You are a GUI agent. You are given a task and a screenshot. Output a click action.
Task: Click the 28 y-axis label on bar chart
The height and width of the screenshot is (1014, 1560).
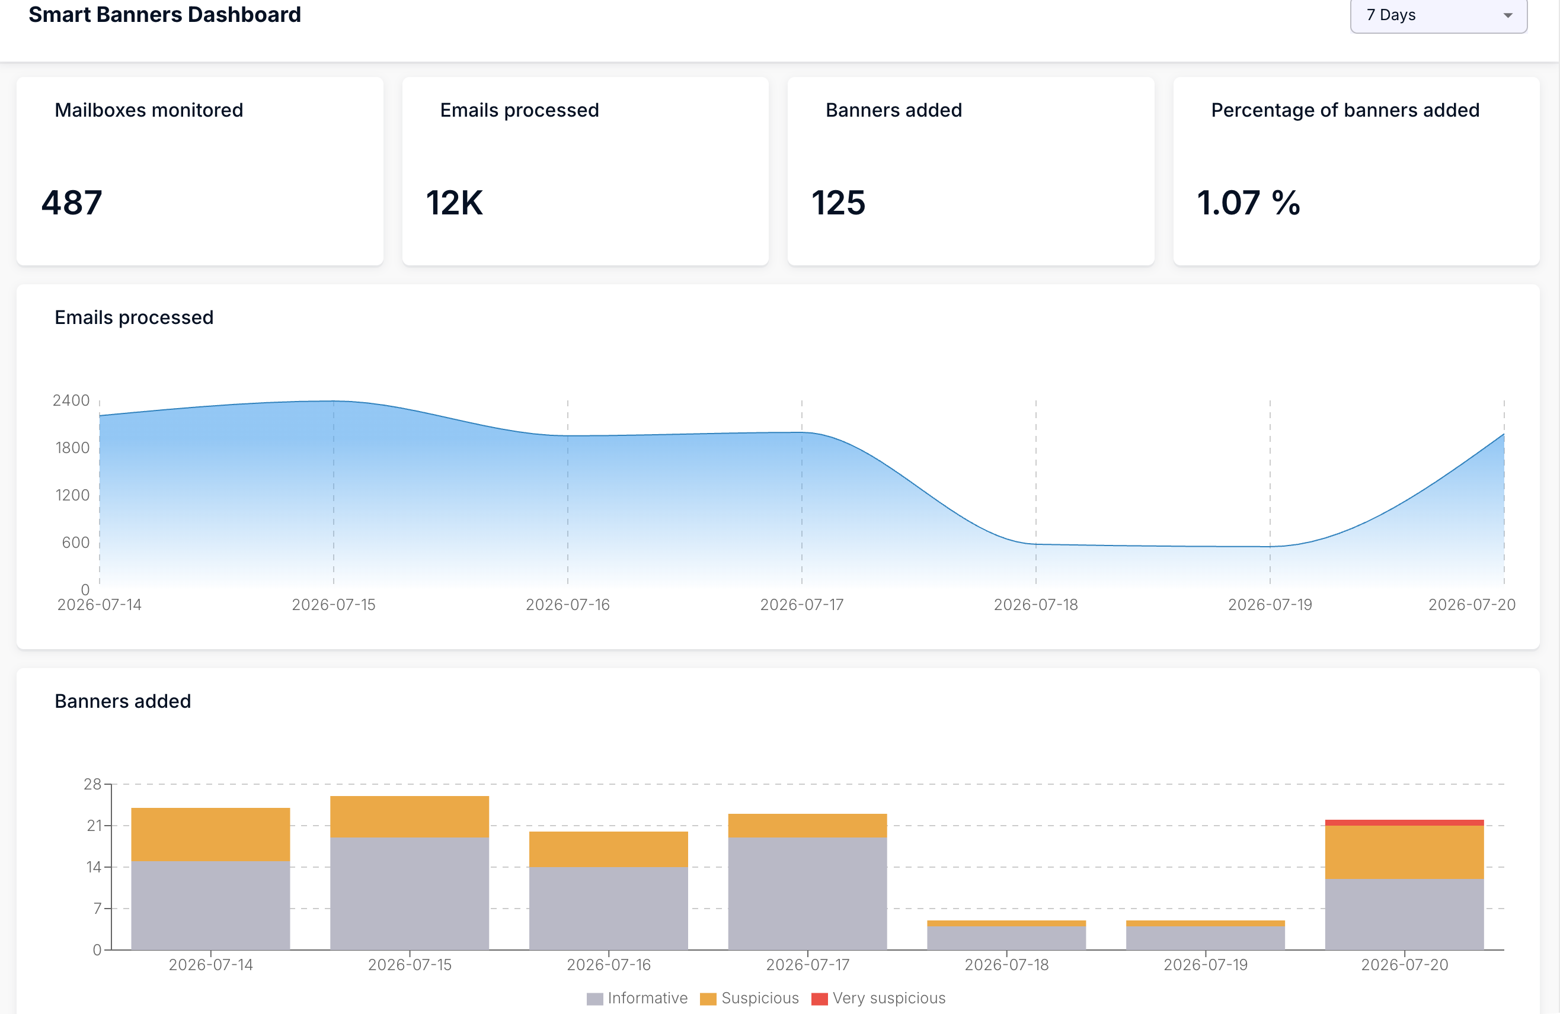92,784
